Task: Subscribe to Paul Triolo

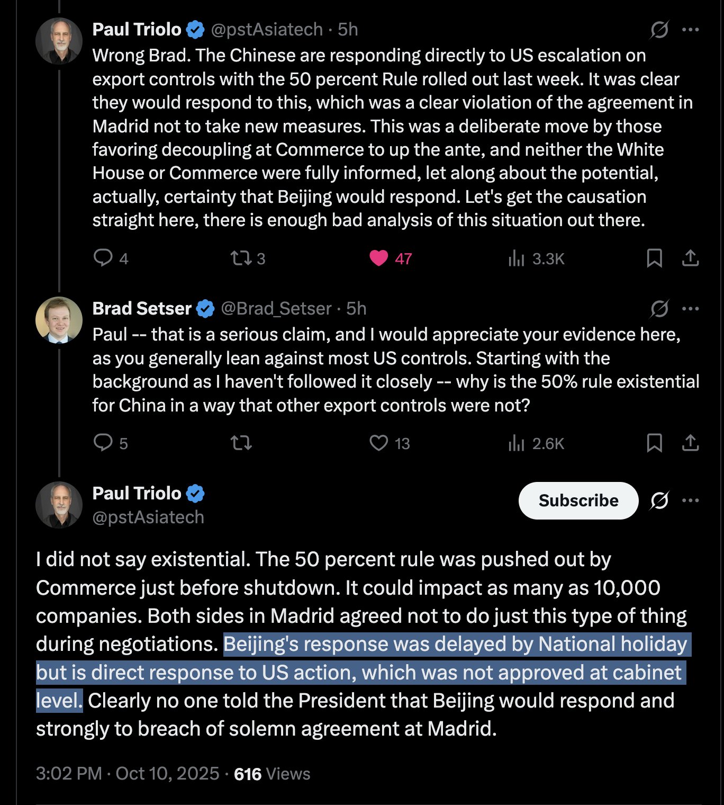Action: coord(578,500)
